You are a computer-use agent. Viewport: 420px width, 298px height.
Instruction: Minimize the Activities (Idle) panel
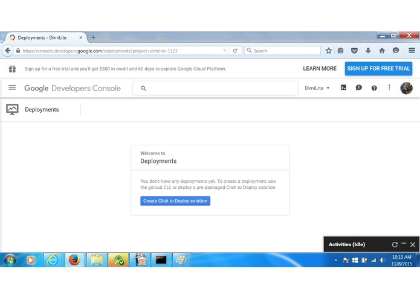404,244
